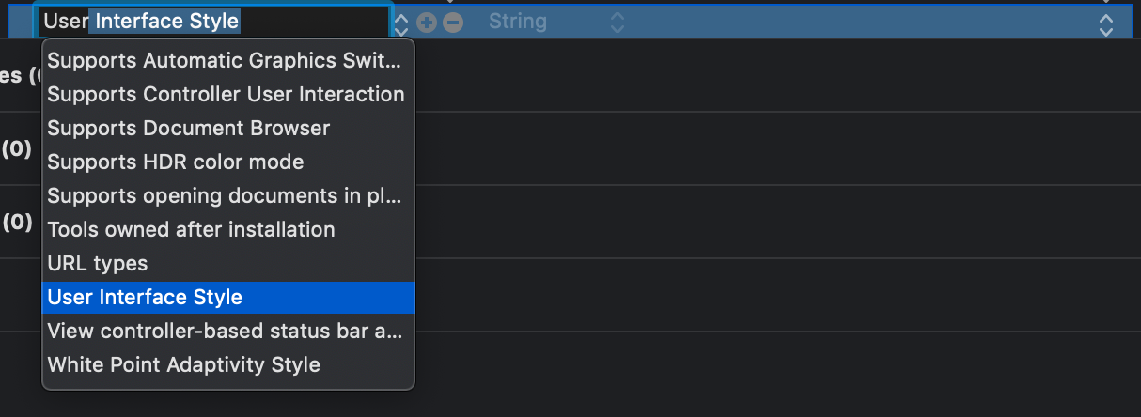Screen dimensions: 1141x417
Task: Select highlighted User Interface Style suggestion
Action: click(145, 298)
